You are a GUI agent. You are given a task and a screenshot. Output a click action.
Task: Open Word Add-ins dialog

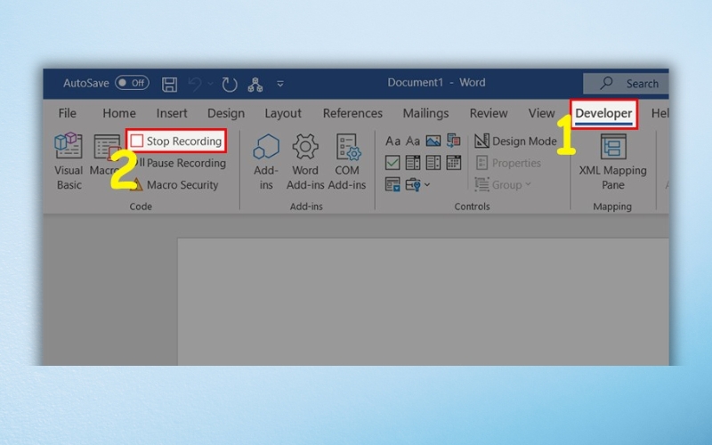click(305, 162)
